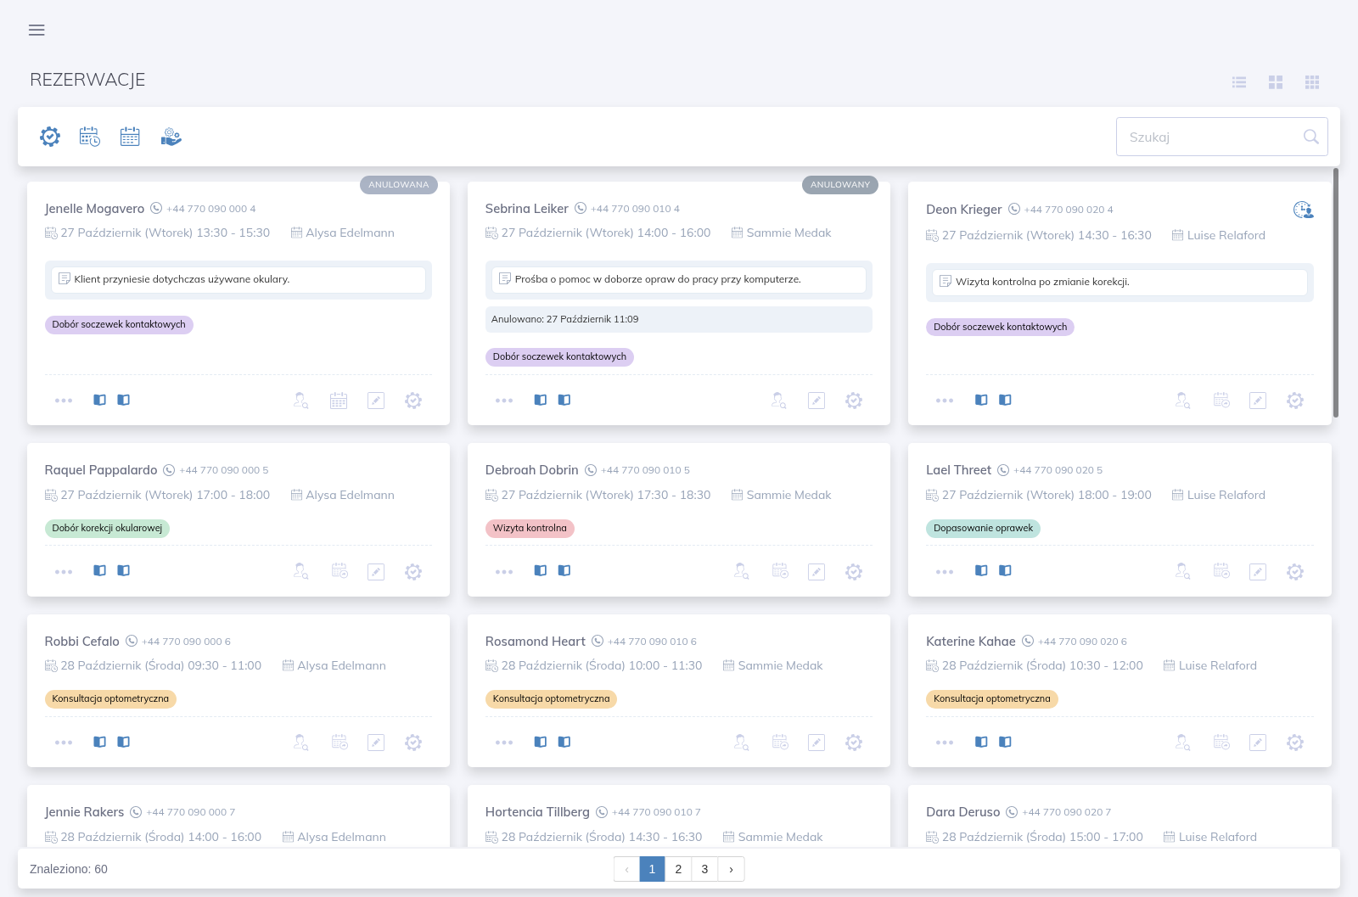Viewport: 1358px width, 897px height.
Task: Expand three-dots menu on Katerine Kahae card
Action: (945, 743)
